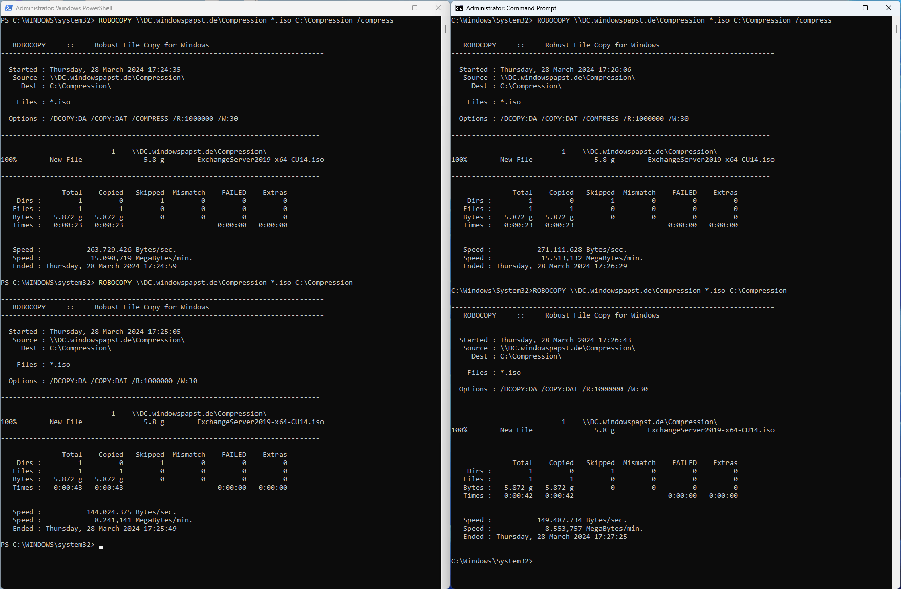The width and height of the screenshot is (901, 589).
Task: Click the Command Prompt window scrollbar thumb
Action: pos(896,29)
